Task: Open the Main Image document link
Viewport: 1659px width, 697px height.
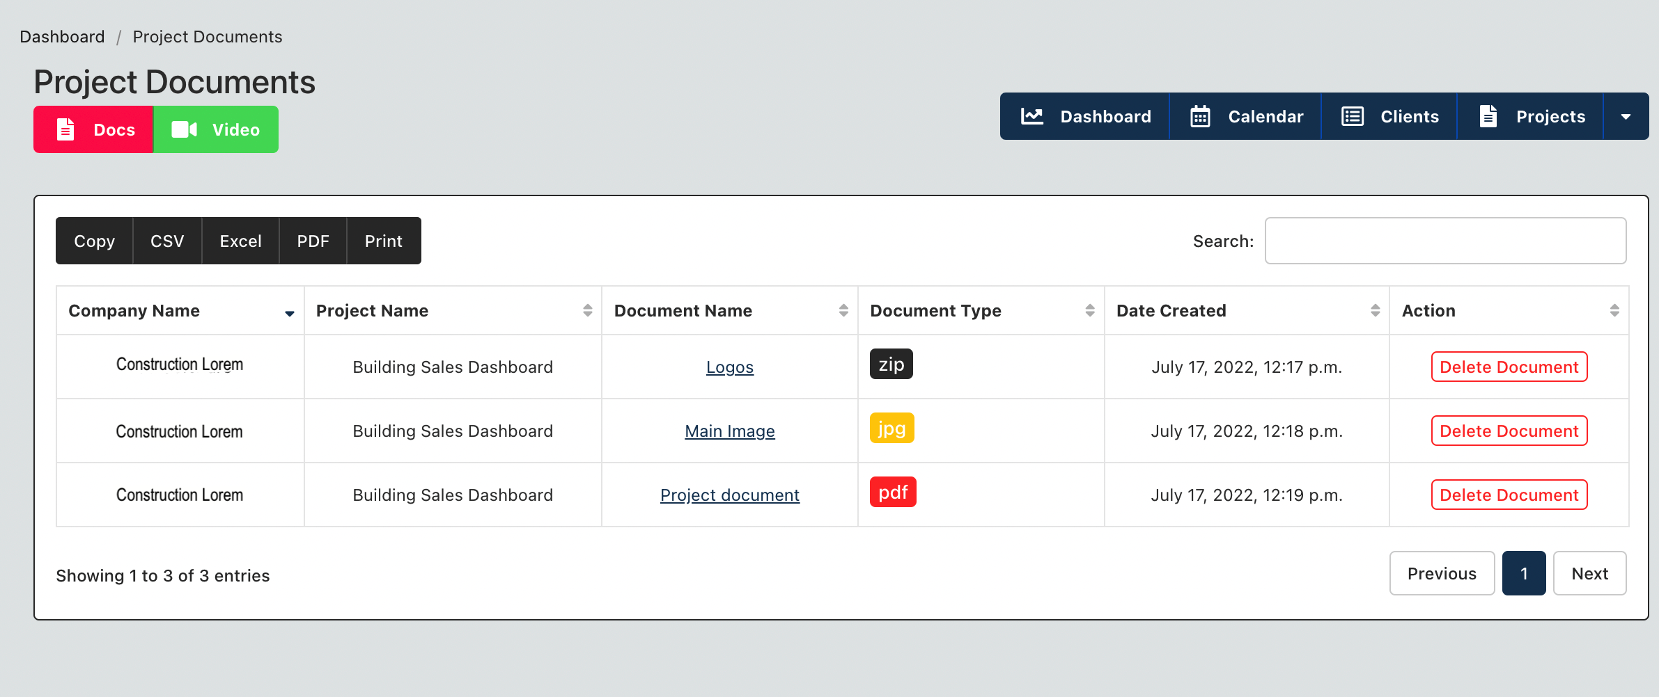Action: point(730,431)
